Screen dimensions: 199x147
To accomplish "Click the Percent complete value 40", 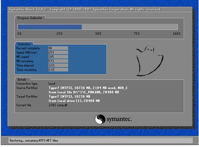I will pos(58,48).
